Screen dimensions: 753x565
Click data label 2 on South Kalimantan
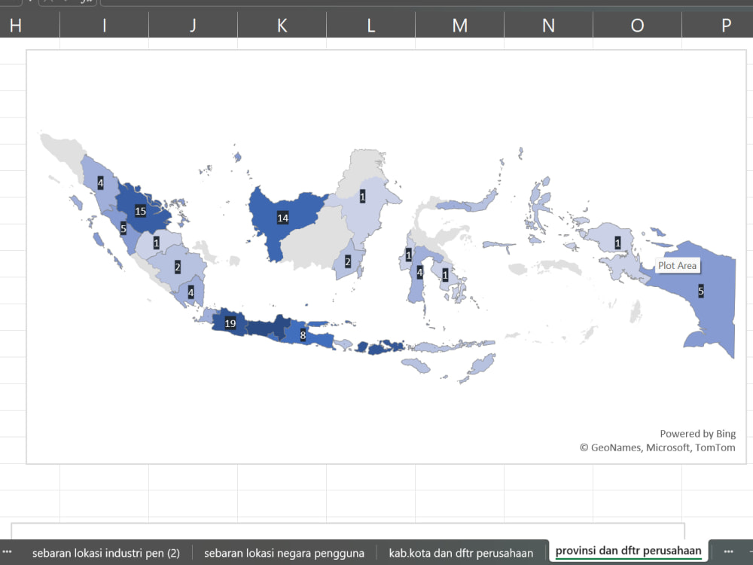pyautogui.click(x=348, y=262)
